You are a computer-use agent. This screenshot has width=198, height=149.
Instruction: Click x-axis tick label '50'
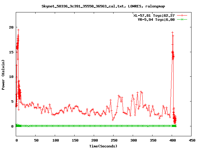(36, 140)
